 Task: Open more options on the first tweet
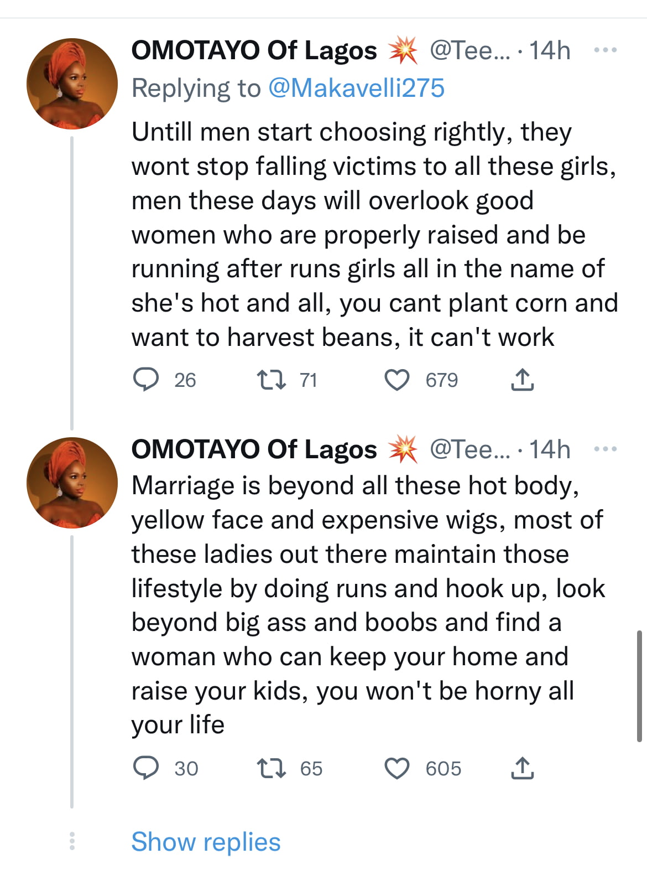coord(606,50)
